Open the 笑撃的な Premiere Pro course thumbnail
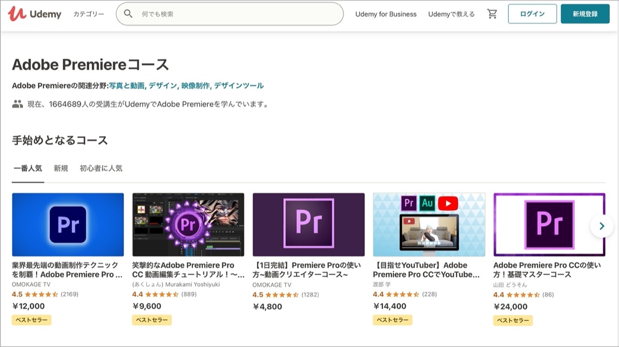Viewport: 619px width, 347px height. [x=188, y=224]
